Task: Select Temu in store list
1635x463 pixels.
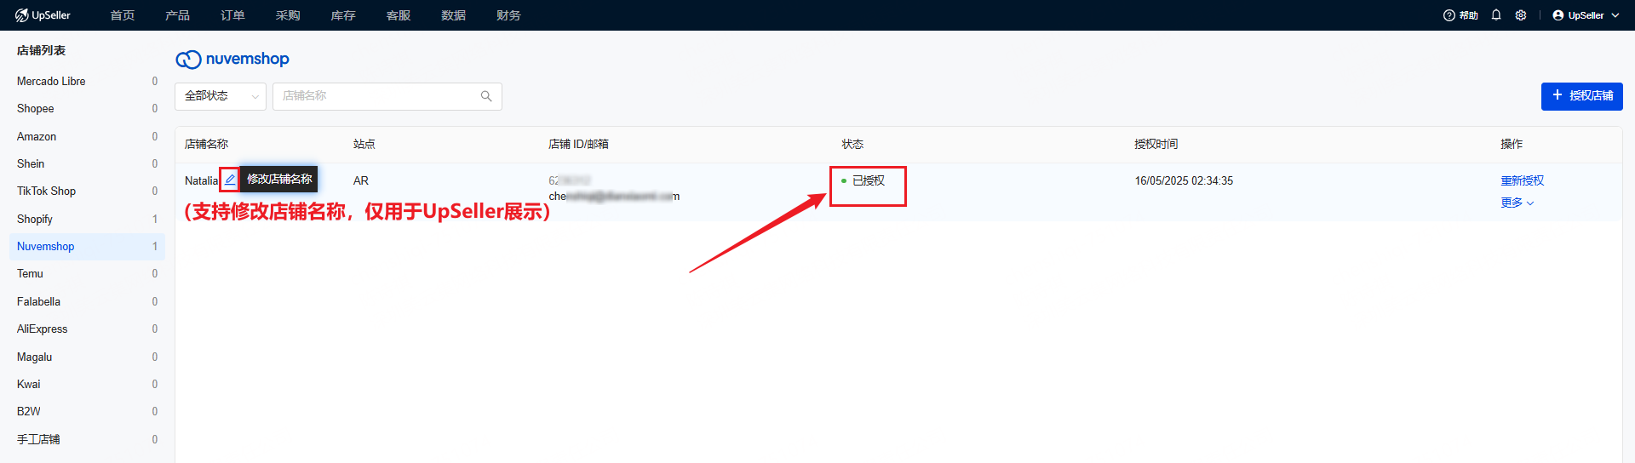Action: pos(87,273)
